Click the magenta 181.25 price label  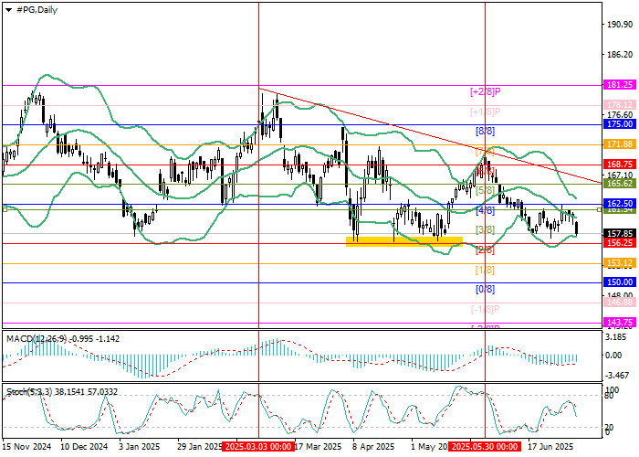(x=620, y=84)
